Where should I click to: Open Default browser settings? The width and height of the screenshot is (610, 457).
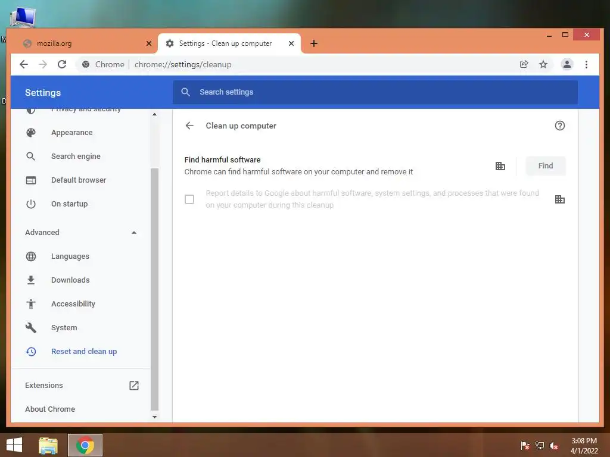coord(79,180)
